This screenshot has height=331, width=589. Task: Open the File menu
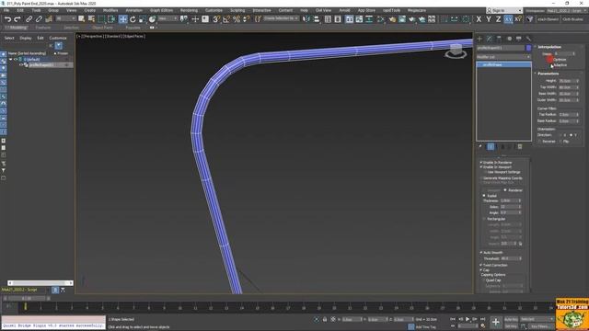pyautogui.click(x=6, y=10)
